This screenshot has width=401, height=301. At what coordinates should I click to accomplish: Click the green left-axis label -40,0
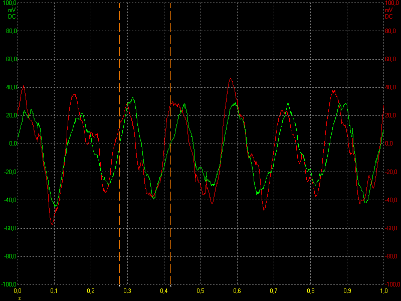point(11,200)
